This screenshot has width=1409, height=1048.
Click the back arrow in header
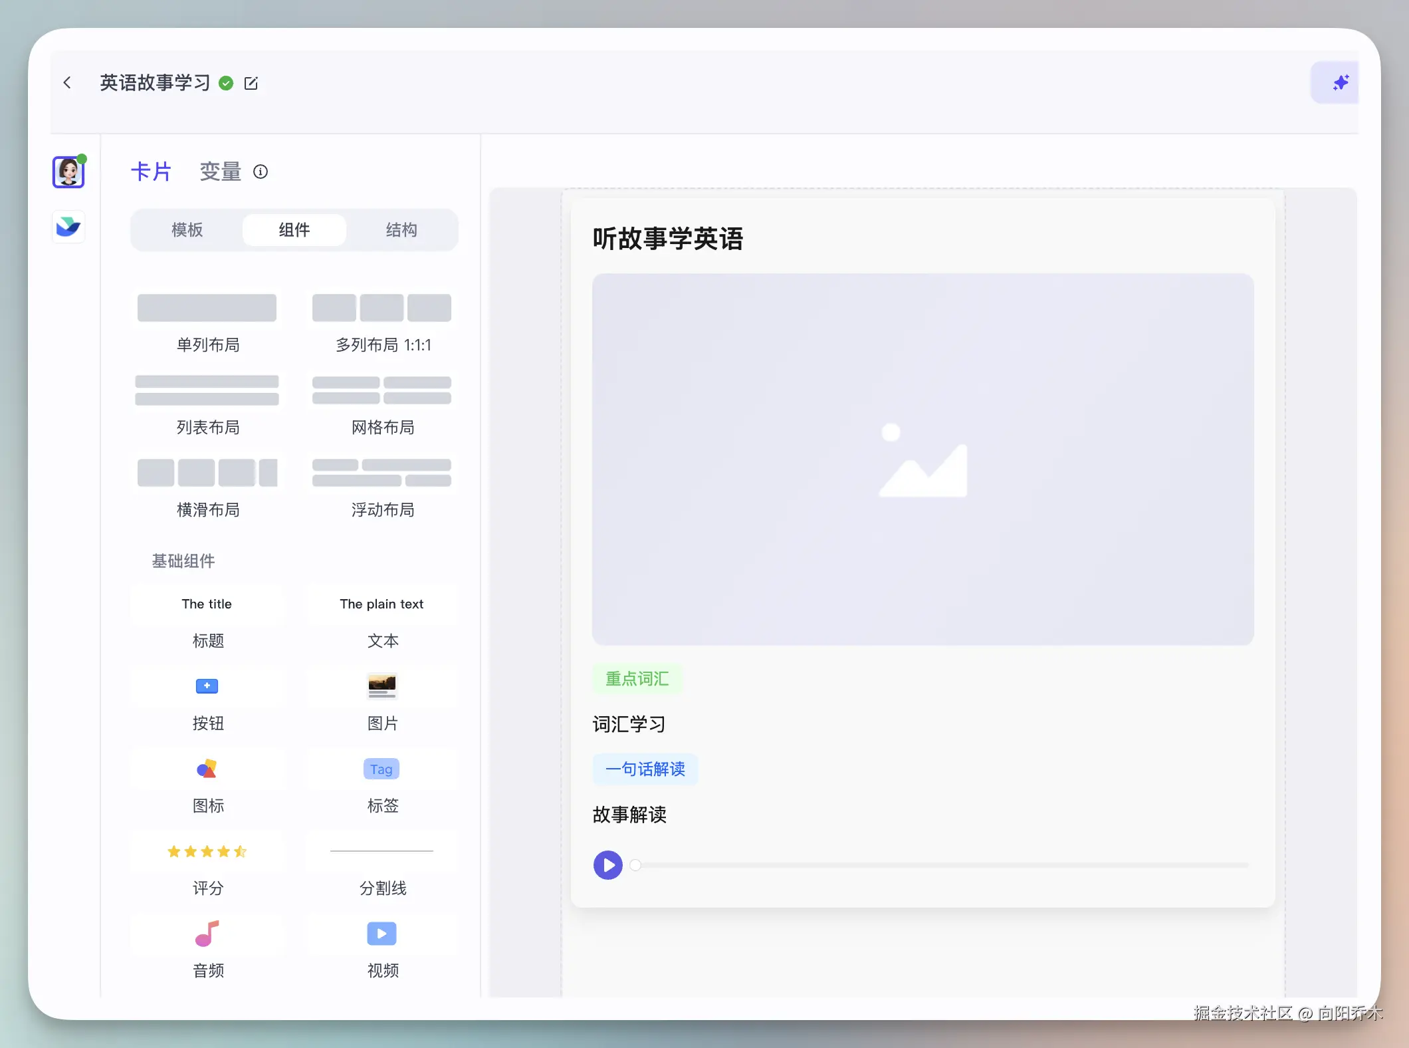[x=67, y=82]
